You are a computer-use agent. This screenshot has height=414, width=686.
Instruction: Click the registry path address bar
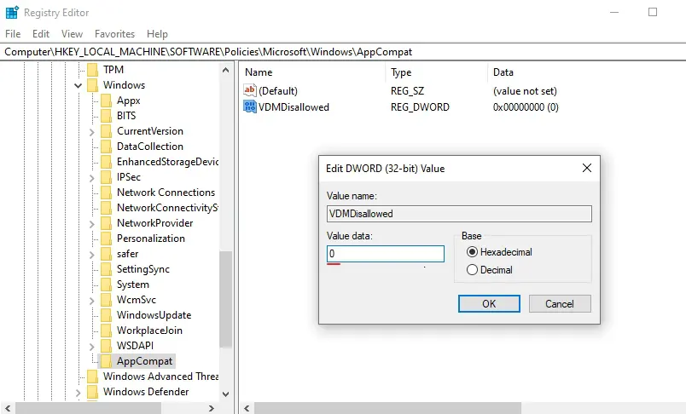pos(343,51)
